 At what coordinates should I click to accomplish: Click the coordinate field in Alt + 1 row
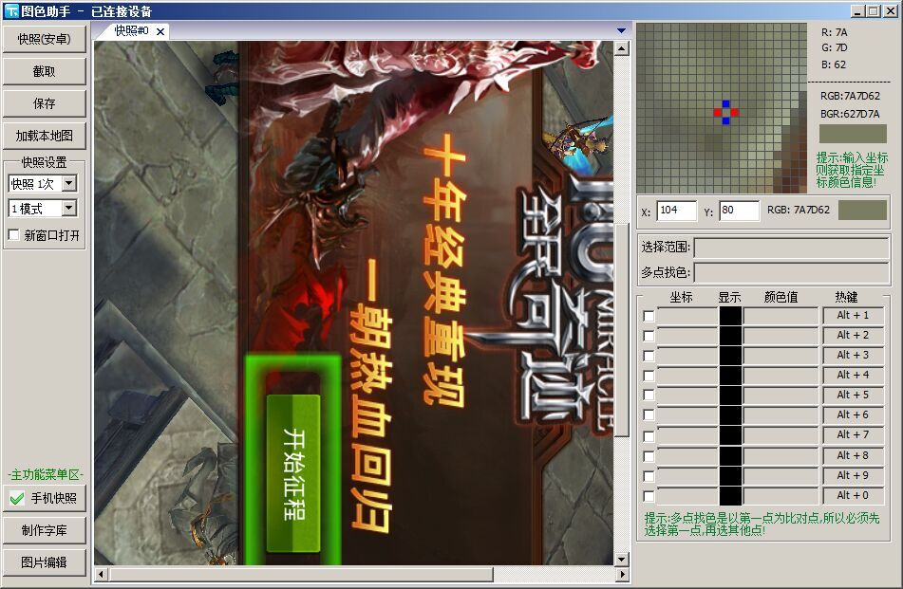pyautogui.click(x=687, y=316)
